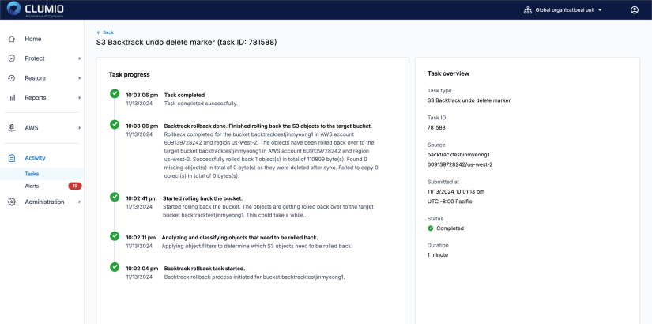Click the 10:02:41 pm timestamp
652x324 pixels.
coord(141,198)
